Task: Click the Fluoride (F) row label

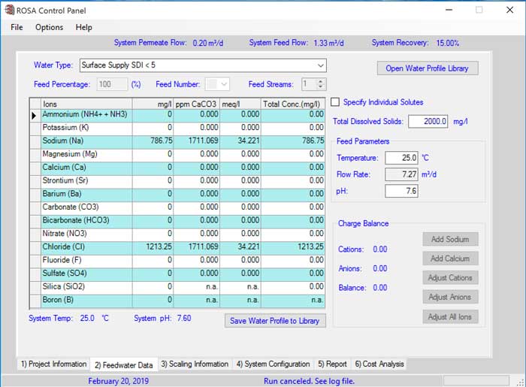Action: click(x=86, y=260)
